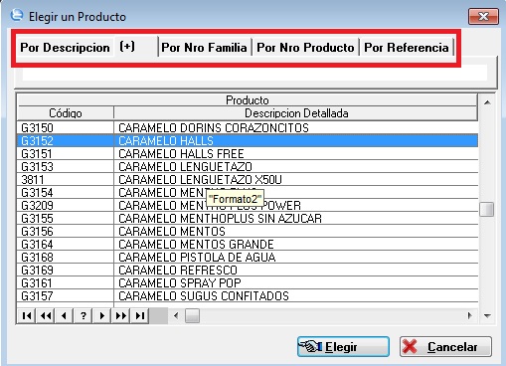The width and height of the screenshot is (506, 366).
Task: Click the Elegir button
Action: pyautogui.click(x=343, y=347)
